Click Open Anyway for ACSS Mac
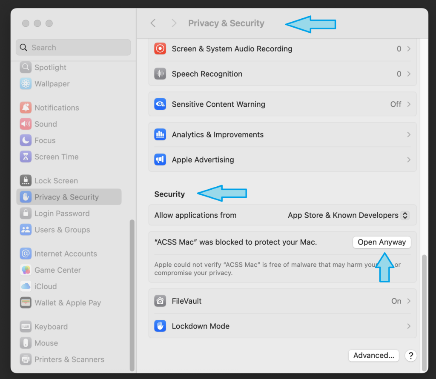The image size is (436, 379). coord(382,242)
